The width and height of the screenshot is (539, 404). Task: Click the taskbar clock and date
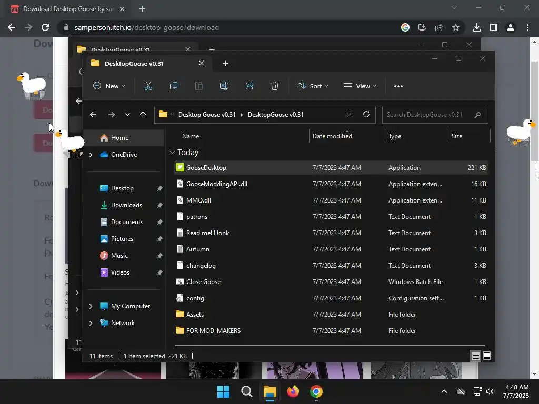click(516, 391)
